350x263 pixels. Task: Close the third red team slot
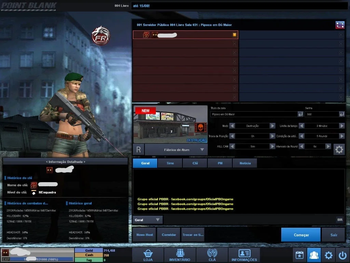(234, 52)
